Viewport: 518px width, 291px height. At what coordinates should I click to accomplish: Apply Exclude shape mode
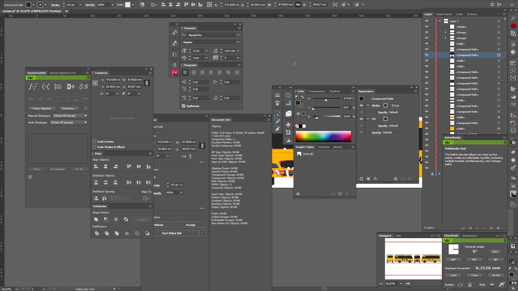pyautogui.click(x=126, y=219)
